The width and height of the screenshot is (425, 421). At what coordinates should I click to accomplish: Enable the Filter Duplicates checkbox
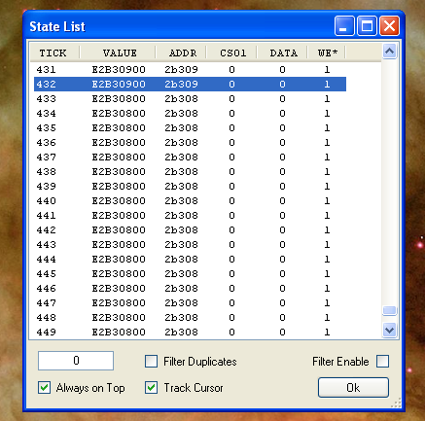click(151, 361)
